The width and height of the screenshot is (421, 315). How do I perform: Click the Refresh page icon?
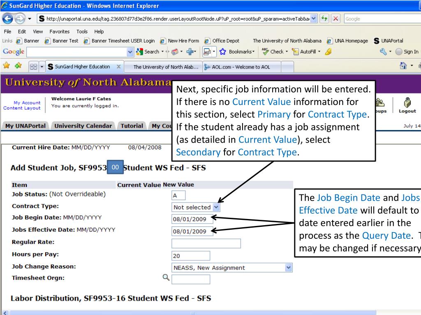pyautogui.click(x=324, y=18)
